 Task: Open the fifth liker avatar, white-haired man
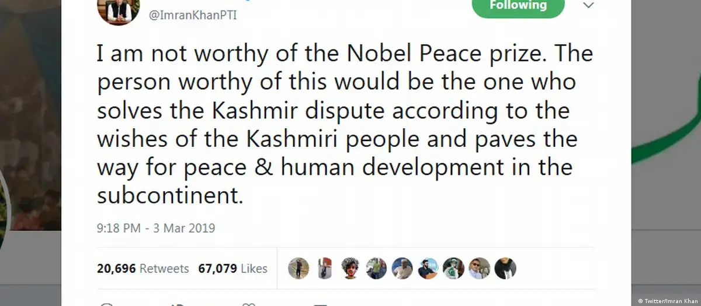click(402, 268)
